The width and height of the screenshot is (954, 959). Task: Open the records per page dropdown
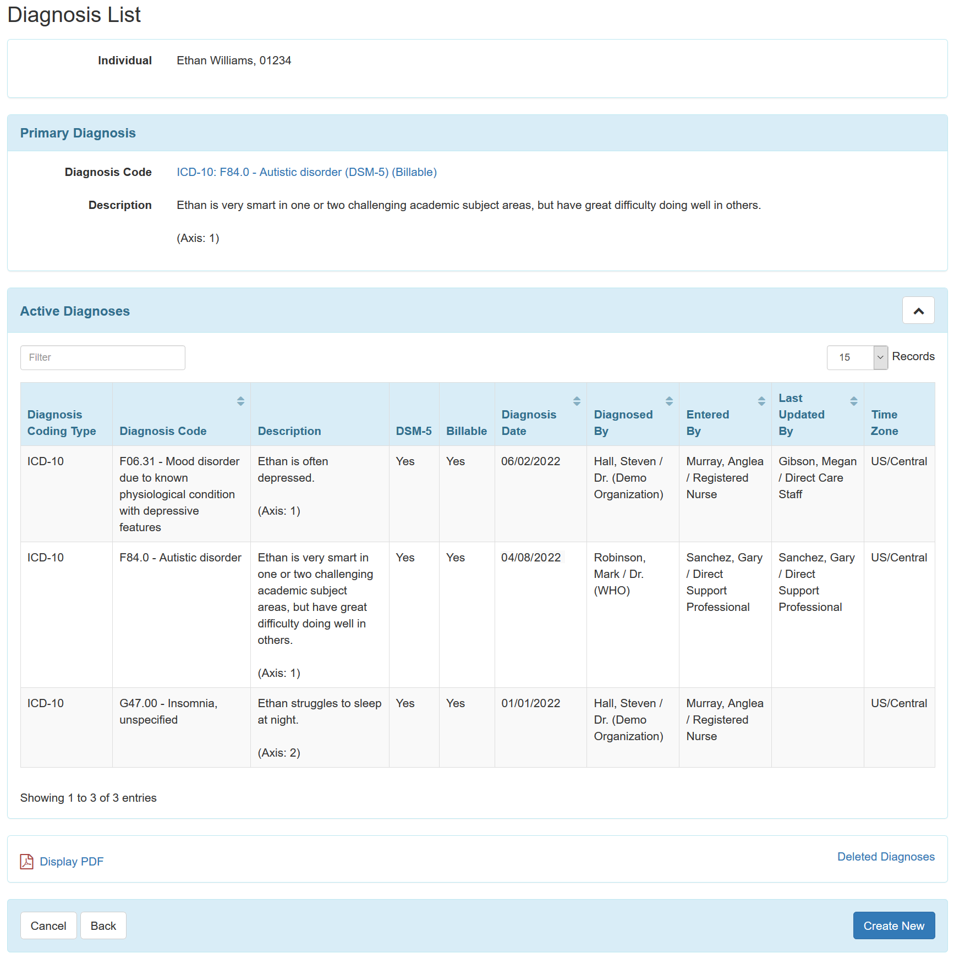[x=857, y=357]
